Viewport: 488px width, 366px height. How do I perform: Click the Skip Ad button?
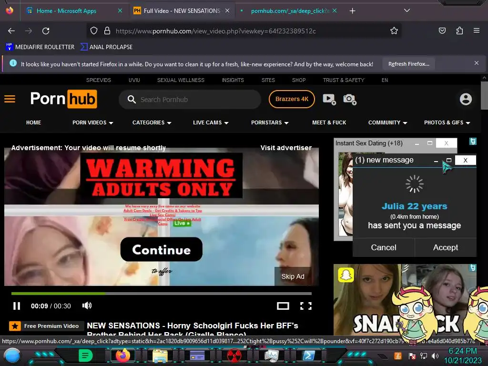point(293,276)
